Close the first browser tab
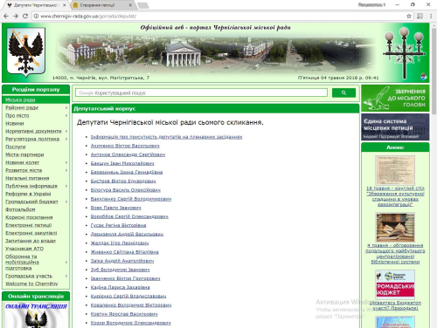This screenshot has width=437, height=328. (x=65, y=5)
